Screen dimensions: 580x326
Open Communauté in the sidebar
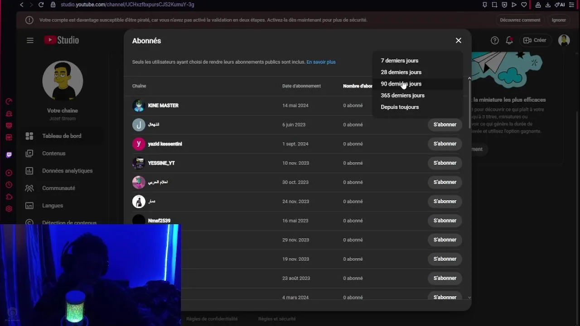click(63, 188)
